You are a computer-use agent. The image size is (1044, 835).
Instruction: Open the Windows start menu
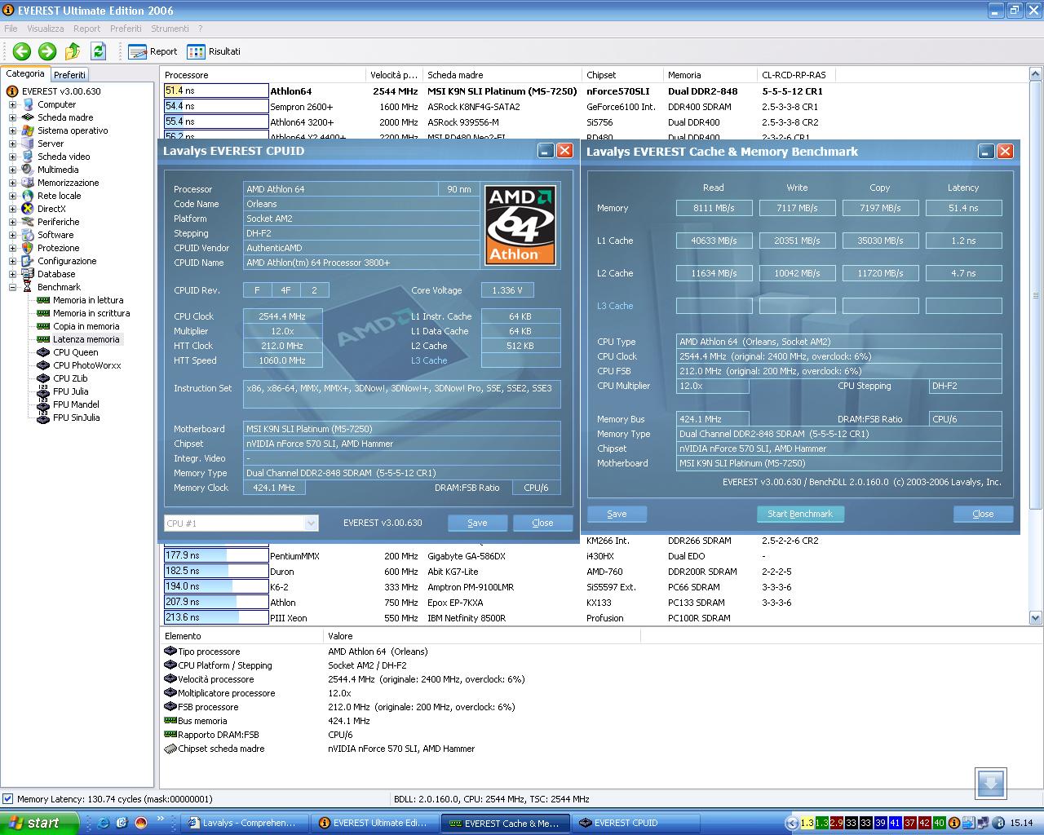click(x=39, y=823)
